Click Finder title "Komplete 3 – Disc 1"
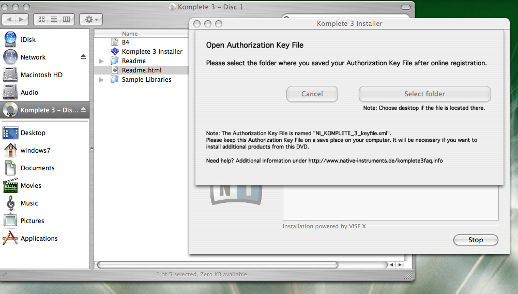 pos(210,7)
